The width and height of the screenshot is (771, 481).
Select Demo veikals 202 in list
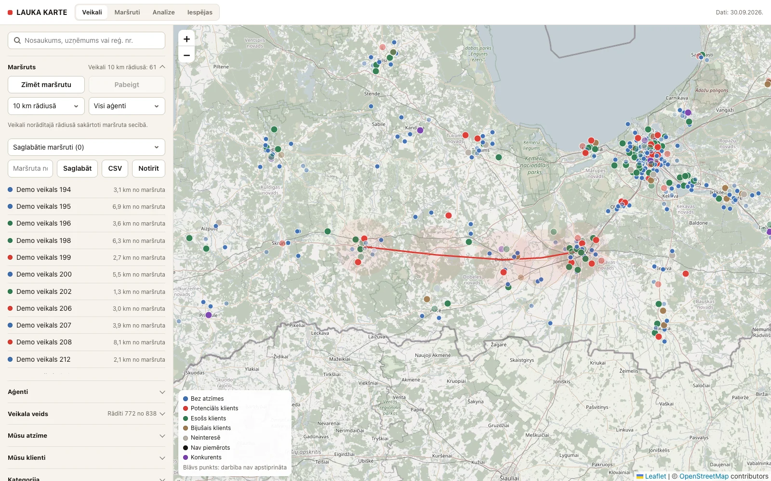tap(86, 291)
